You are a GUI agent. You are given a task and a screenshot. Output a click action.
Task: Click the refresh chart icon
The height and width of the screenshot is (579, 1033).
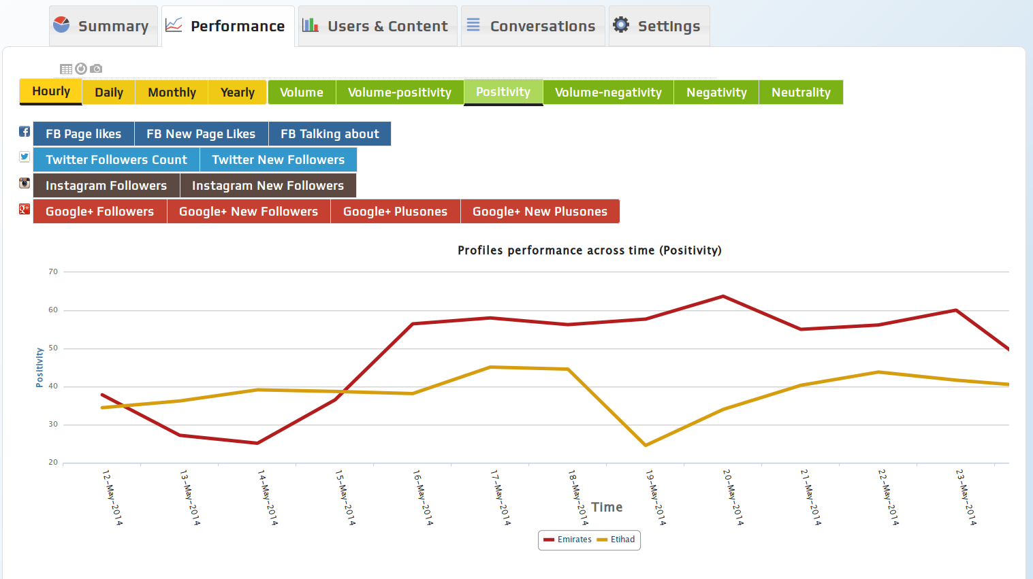click(x=81, y=69)
